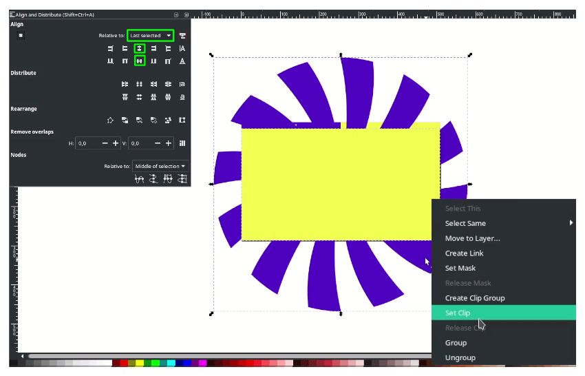Unclump objects icon in Rearrange
Viewport: 585px width, 376px height.
182,121
